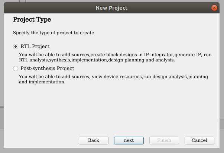This screenshot has width=224, height=153.
Task: Click the RTL description line mentioning "IP integrator"
Action: pos(115,55)
